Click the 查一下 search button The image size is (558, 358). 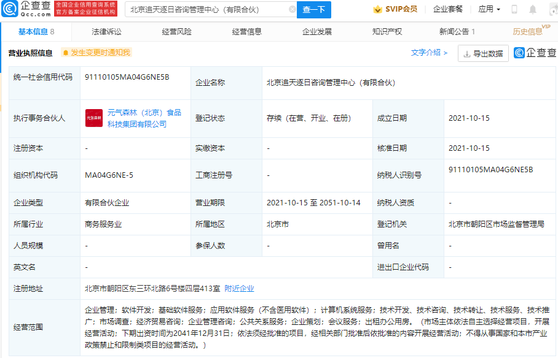[314, 10]
